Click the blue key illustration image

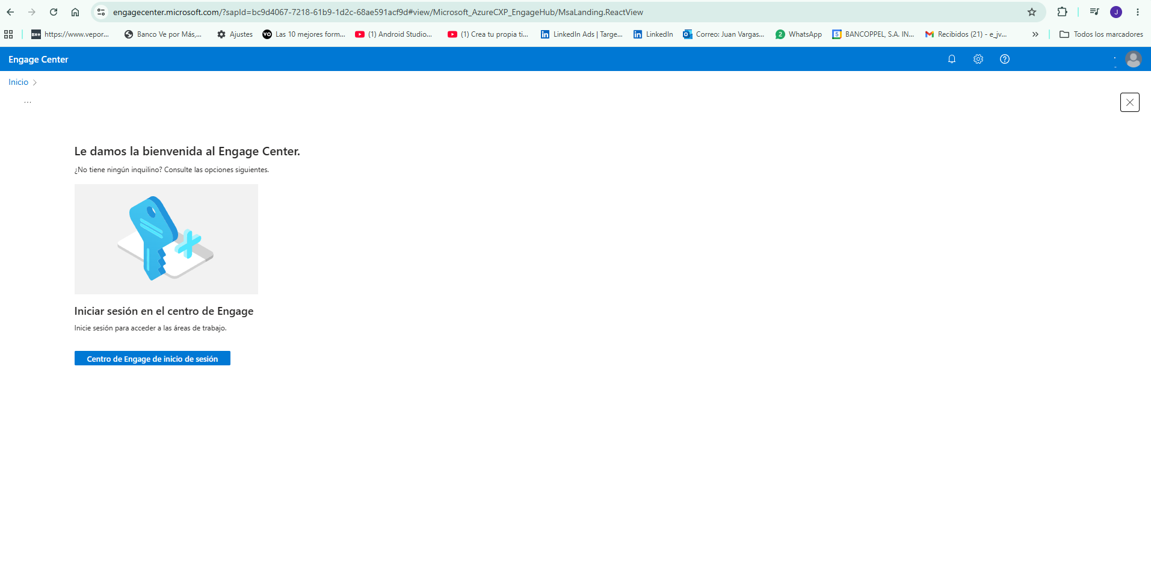click(x=166, y=239)
